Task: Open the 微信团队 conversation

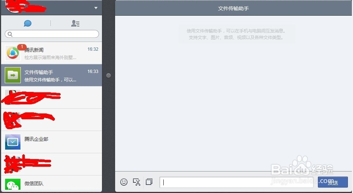Action: (52, 184)
